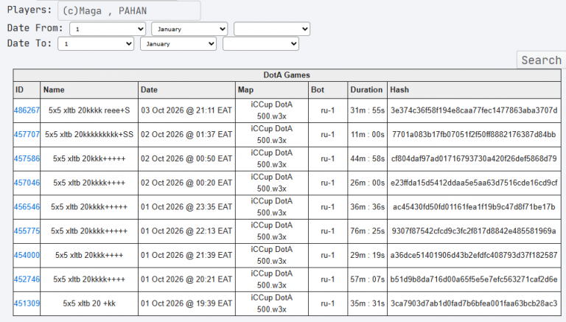Select hash starting with 9307f87542cf
The width and height of the screenshot is (566, 322).
(474, 231)
